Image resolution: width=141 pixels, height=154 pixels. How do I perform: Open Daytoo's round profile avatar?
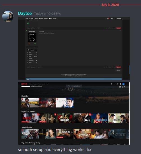pyautogui.click(x=8, y=16)
